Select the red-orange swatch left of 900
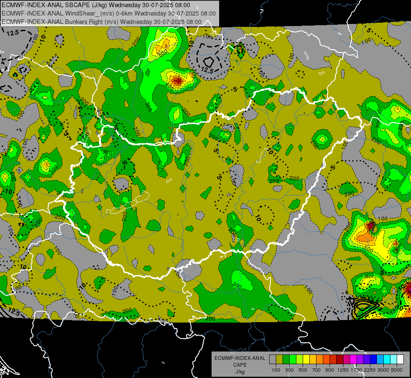The image size is (411, 378). point(326,359)
